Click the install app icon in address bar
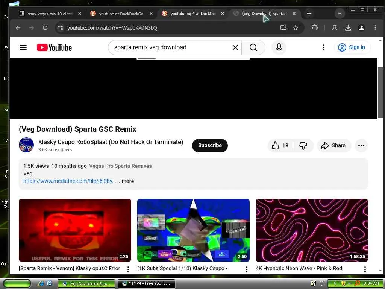This screenshot has width=385, height=289. coord(283,28)
